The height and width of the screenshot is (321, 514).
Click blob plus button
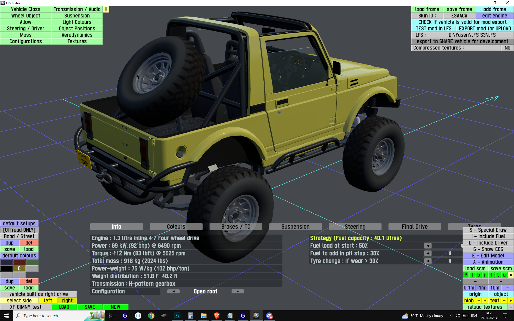(485, 301)
